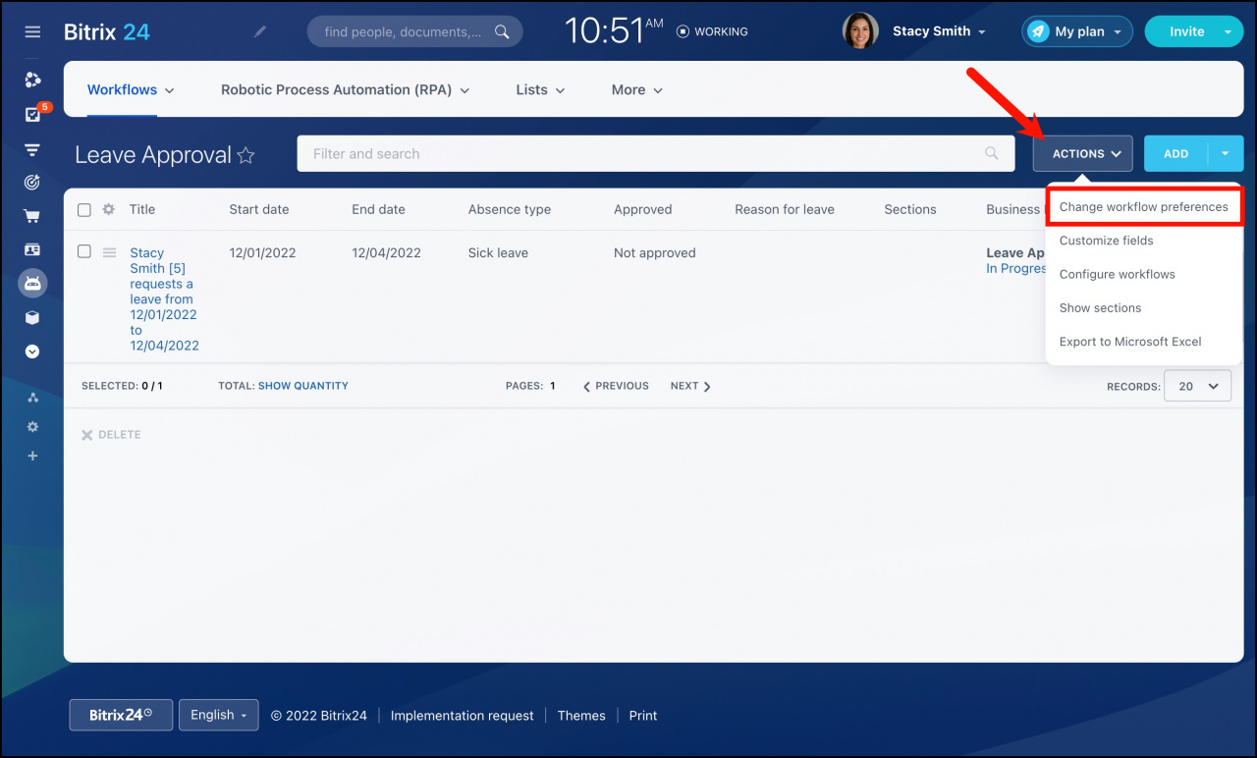Image resolution: width=1257 pixels, height=758 pixels.
Task: Click the Delete button below grid
Action: 111,435
